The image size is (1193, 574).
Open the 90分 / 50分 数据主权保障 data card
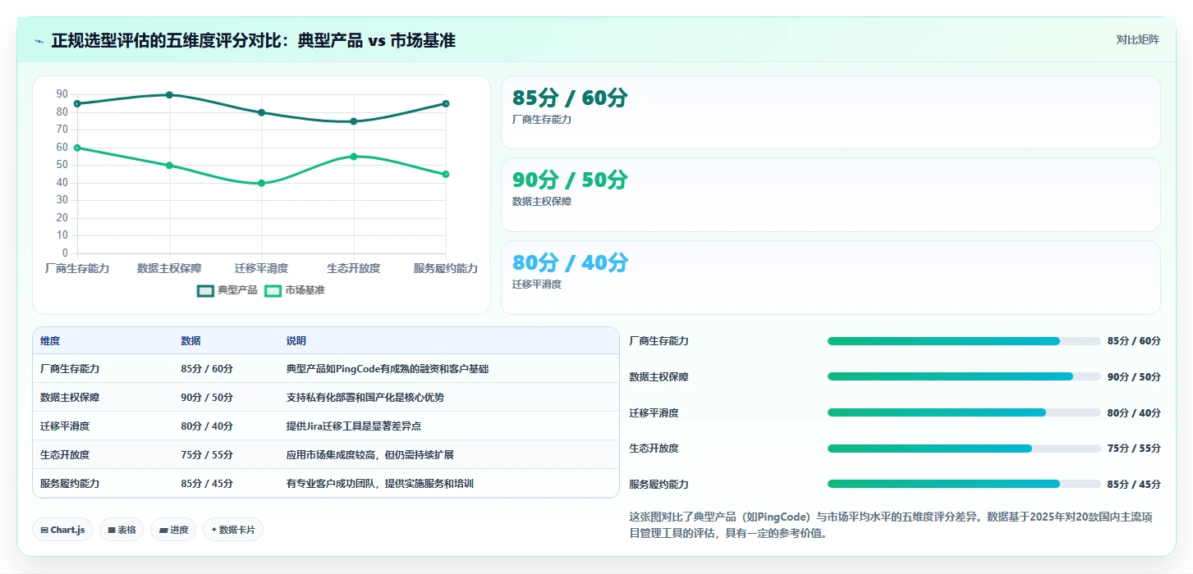(830, 194)
